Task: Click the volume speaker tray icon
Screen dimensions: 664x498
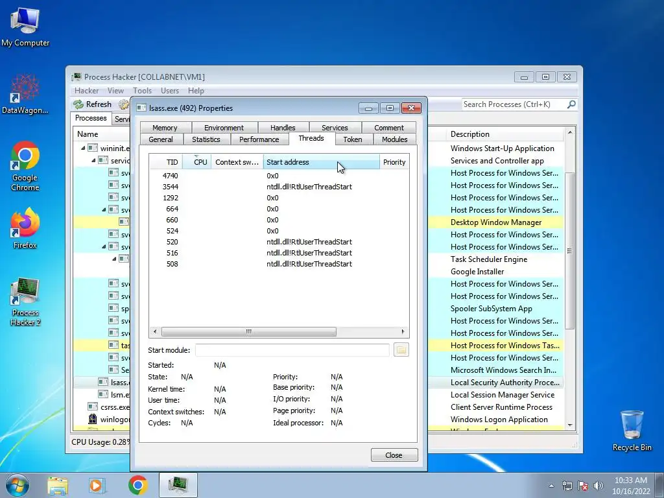Action: [x=599, y=486]
